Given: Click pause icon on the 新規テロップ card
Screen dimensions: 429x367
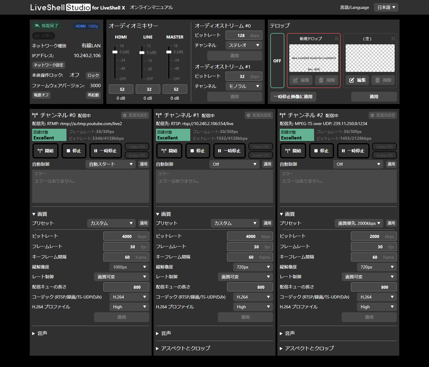Looking at the screenshot, I should [336, 39].
